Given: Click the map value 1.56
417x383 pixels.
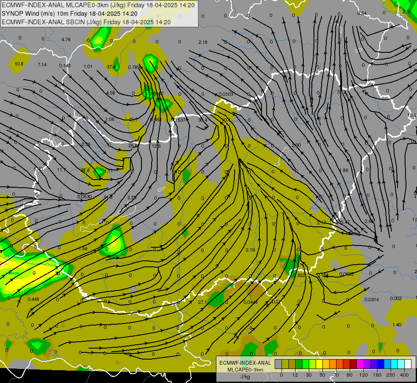Looking at the screenshot, I should [83, 249].
